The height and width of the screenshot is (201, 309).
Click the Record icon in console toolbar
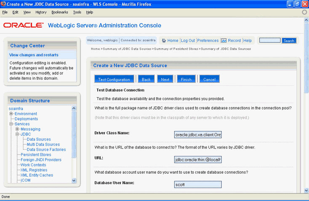(224, 40)
